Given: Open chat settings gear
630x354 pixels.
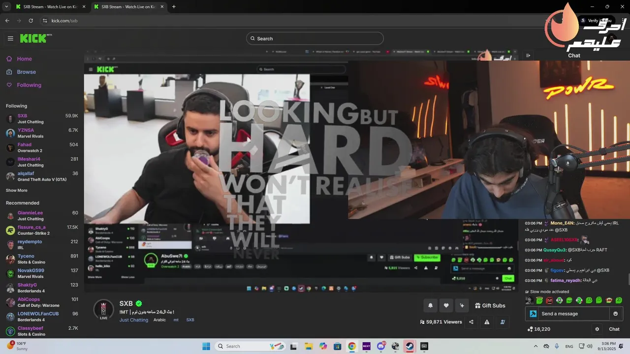Looking at the screenshot, I should point(597,329).
